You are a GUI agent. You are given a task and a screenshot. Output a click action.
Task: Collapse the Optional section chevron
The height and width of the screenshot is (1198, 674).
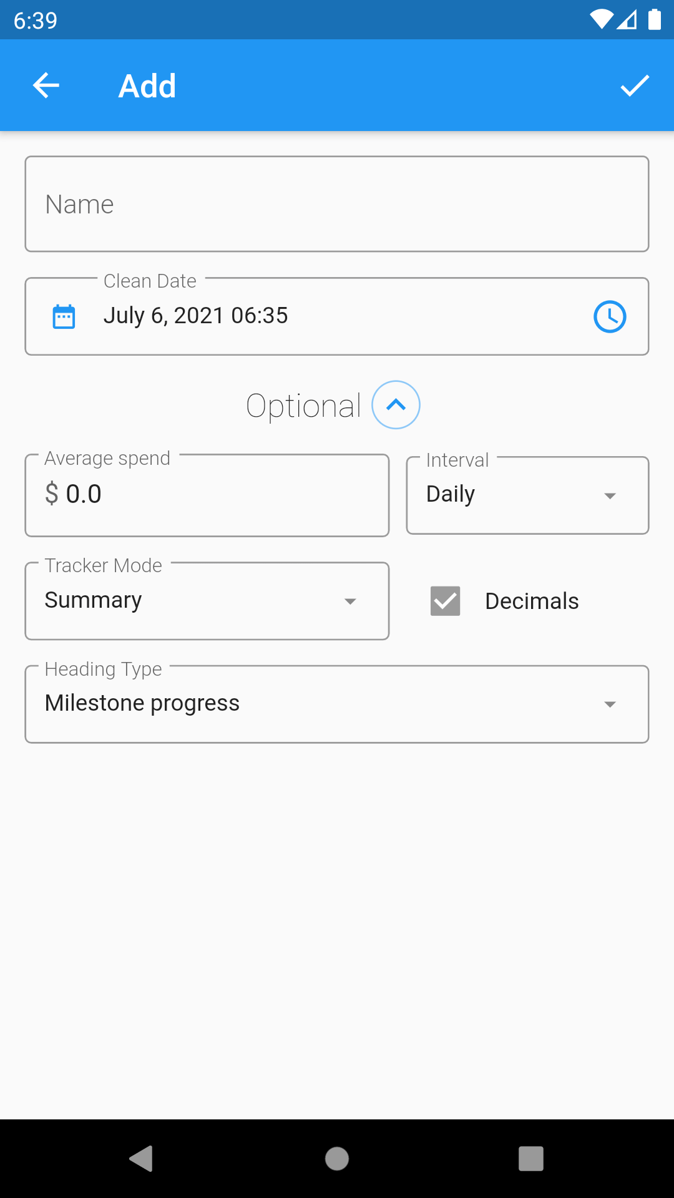396,405
